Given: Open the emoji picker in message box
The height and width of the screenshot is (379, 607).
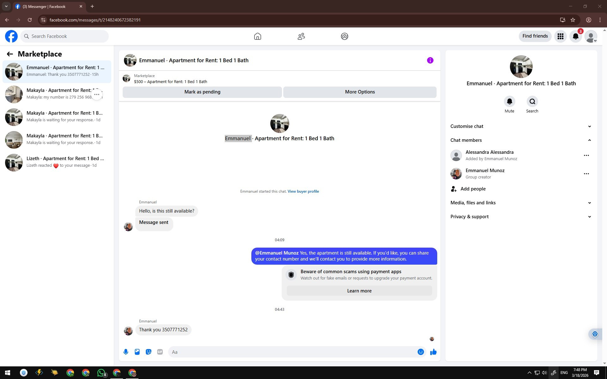Looking at the screenshot, I should (x=420, y=352).
